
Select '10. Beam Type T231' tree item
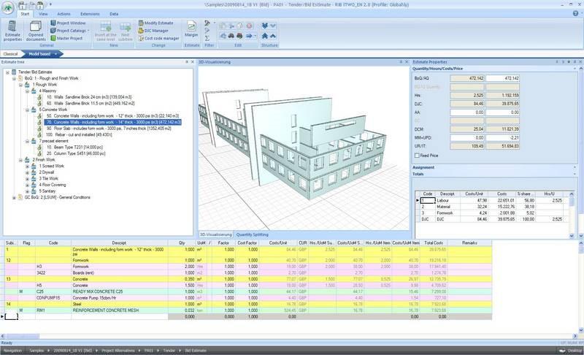(74, 148)
